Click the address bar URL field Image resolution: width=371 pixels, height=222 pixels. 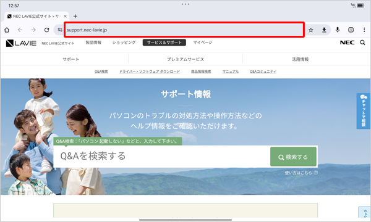(184, 30)
